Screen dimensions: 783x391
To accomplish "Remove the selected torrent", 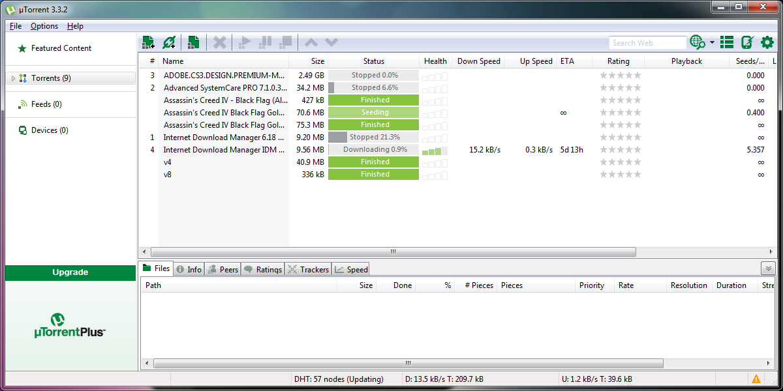I will (x=219, y=42).
